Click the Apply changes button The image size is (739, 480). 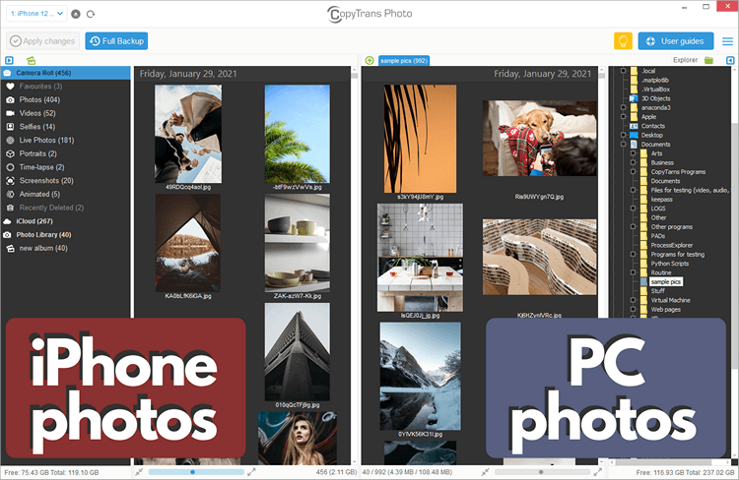[43, 41]
